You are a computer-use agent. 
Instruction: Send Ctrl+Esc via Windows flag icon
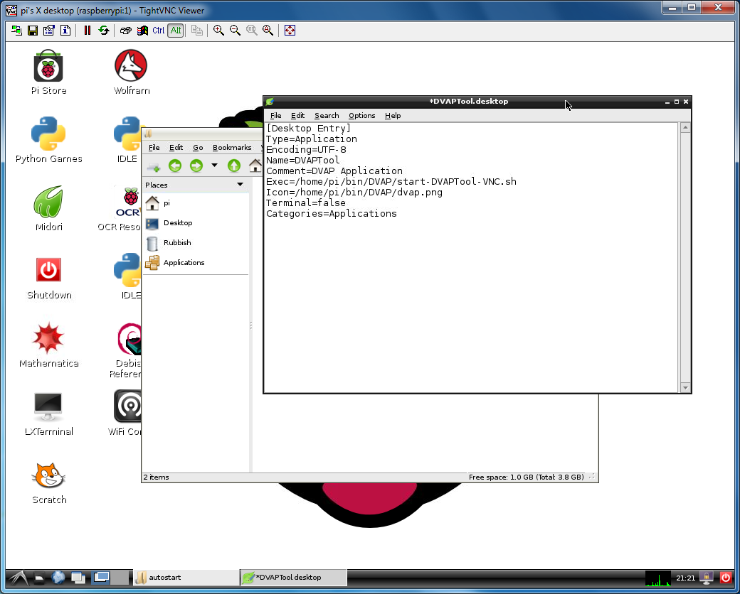(x=142, y=31)
